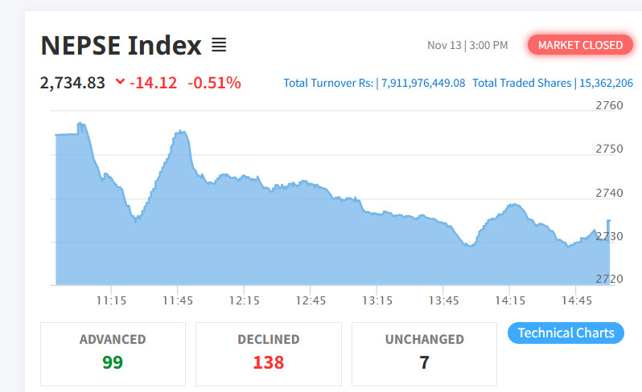
Task: Click the MARKET CLOSED status badge
Action: (580, 45)
